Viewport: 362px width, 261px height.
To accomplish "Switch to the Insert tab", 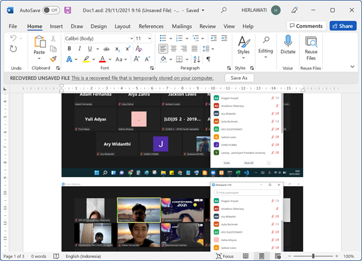I will 56,26.
